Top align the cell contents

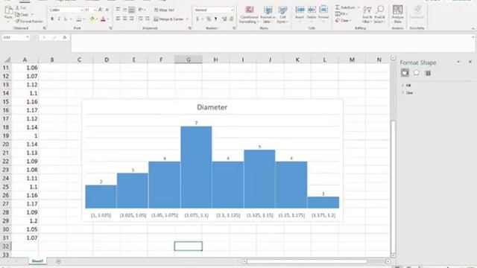[118, 10]
